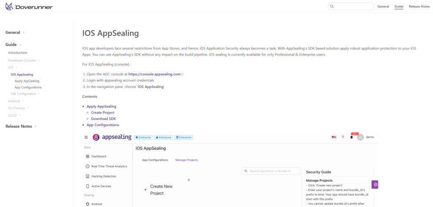Open the Release Notes top nav item
Screen dimensions: 433x207
click(419, 6)
